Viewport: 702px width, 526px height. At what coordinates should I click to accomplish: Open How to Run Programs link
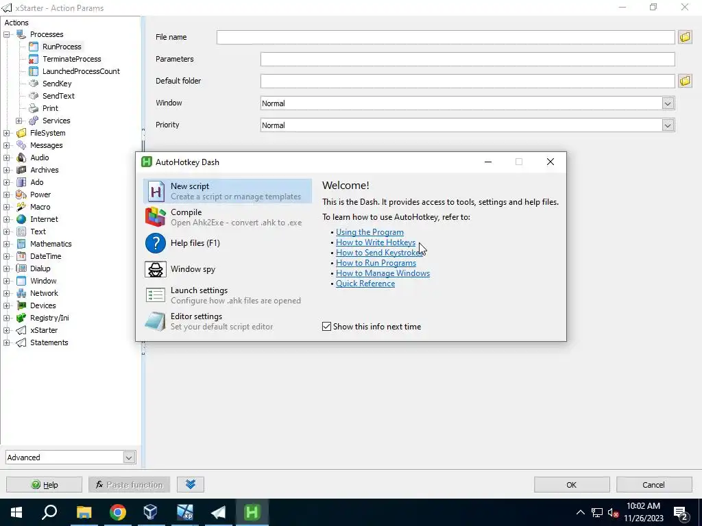pyautogui.click(x=376, y=263)
